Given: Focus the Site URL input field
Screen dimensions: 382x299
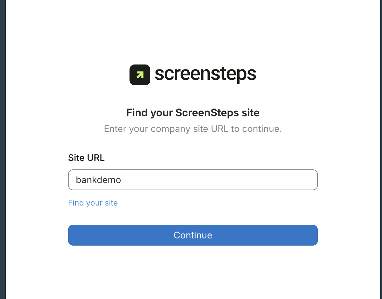Looking at the screenshot, I should pyautogui.click(x=193, y=180).
